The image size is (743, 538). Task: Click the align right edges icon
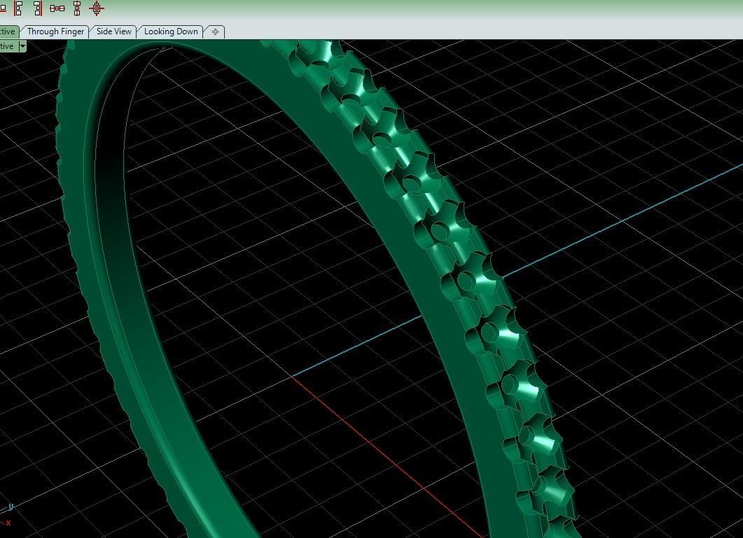tap(38, 8)
